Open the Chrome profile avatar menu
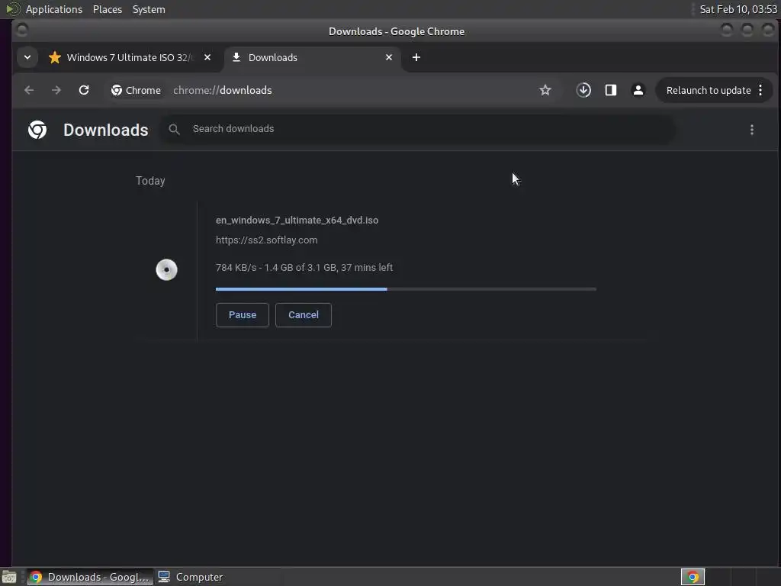 pos(638,90)
